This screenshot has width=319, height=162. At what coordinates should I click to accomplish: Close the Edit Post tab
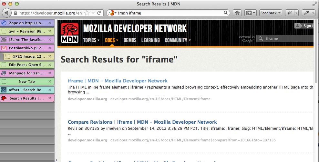click(x=50, y=65)
